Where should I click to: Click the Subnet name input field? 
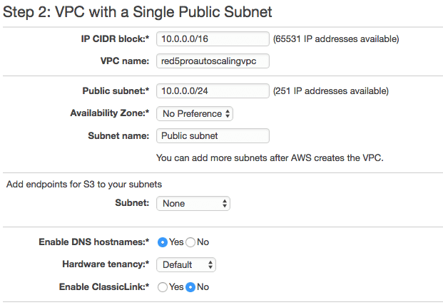213,135
